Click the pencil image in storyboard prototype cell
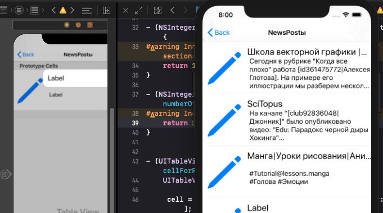 [30, 90]
